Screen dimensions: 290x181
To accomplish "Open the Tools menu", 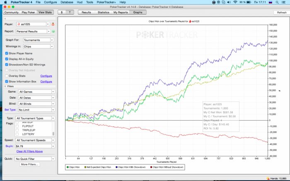I will coord(89,2).
